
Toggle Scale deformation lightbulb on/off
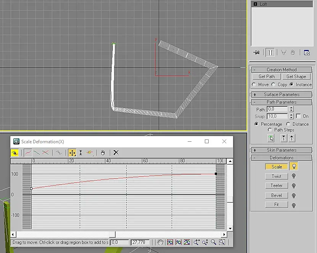point(293,167)
